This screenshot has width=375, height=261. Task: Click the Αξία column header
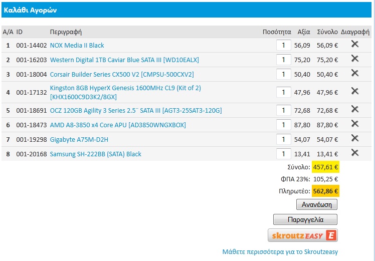tap(304, 32)
